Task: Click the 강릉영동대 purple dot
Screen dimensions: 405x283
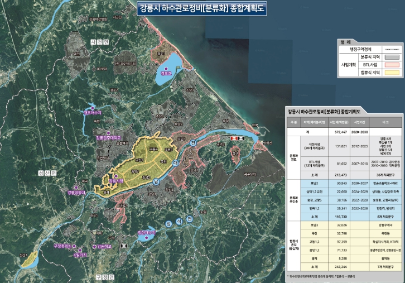Action: tap(76, 188)
